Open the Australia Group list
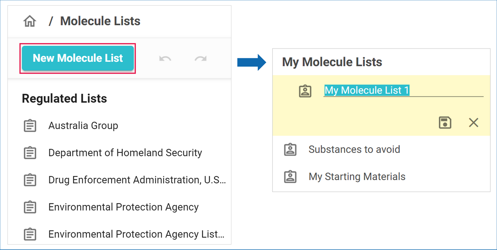 (83, 126)
